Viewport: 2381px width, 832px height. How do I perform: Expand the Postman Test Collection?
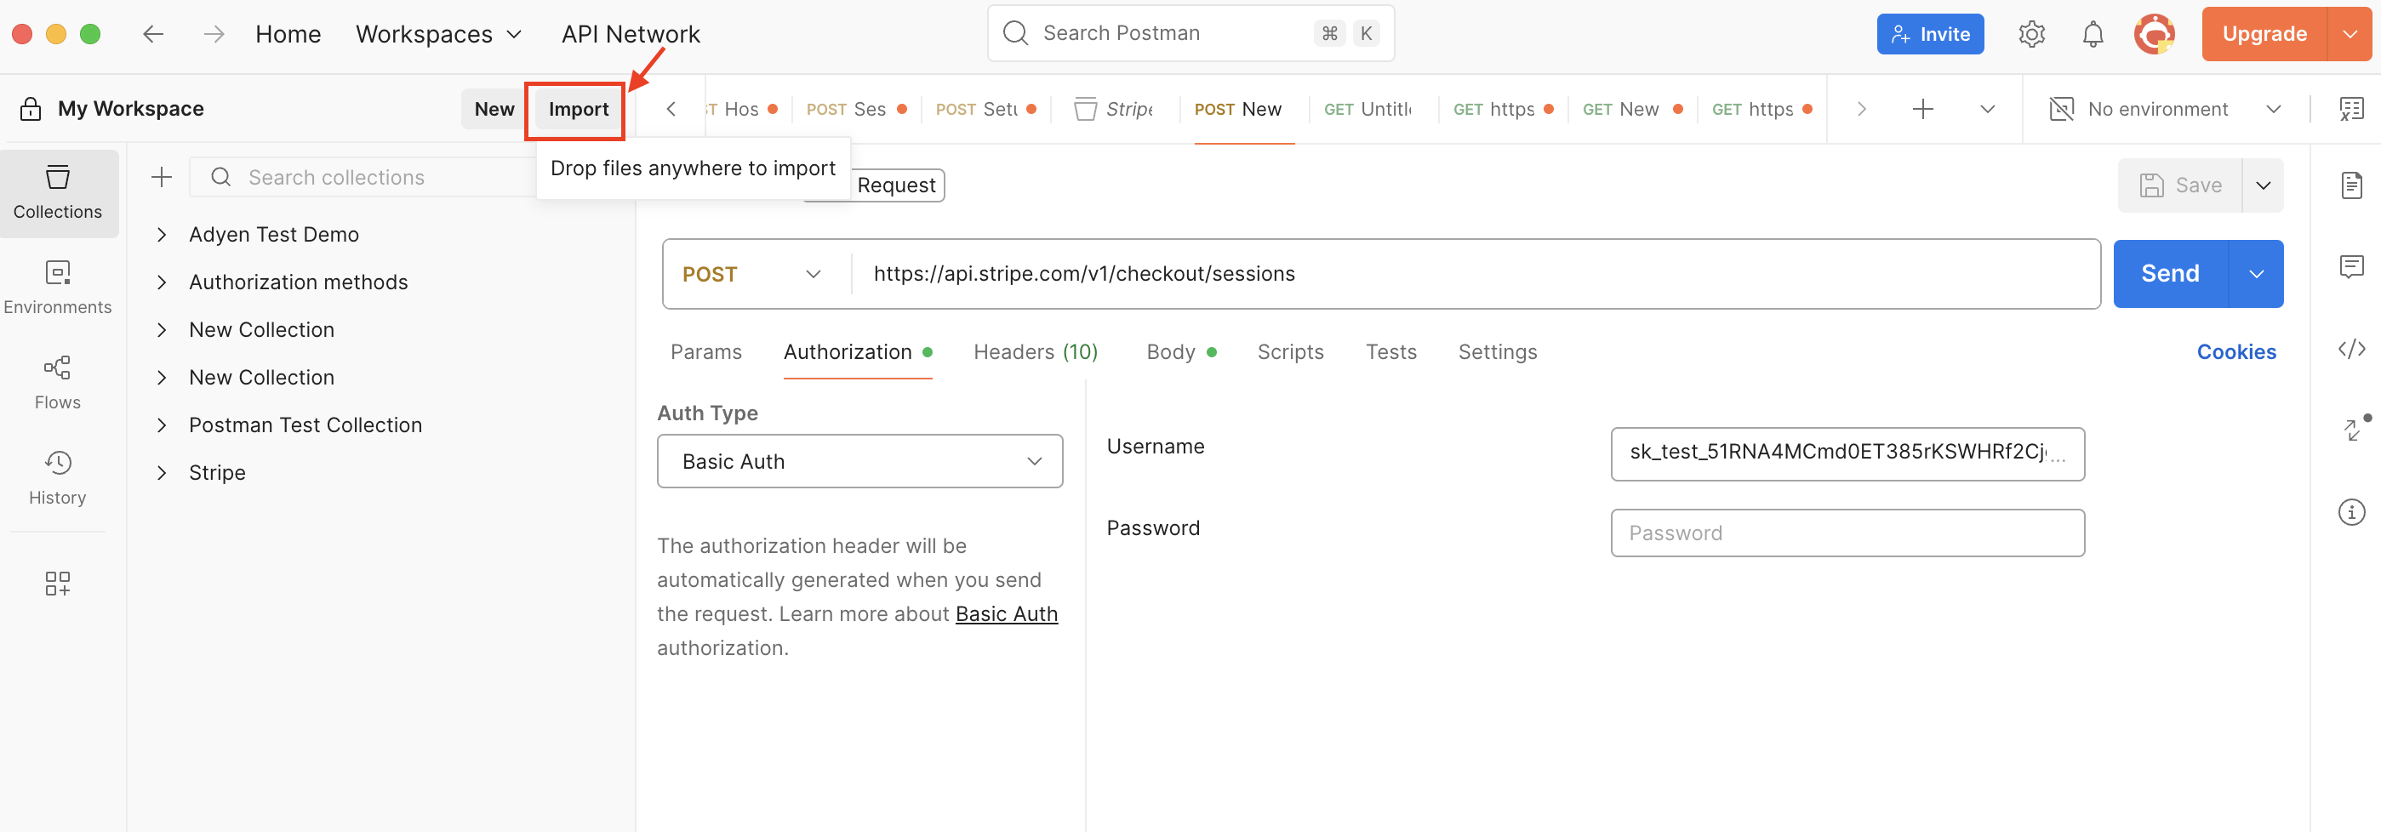(162, 425)
